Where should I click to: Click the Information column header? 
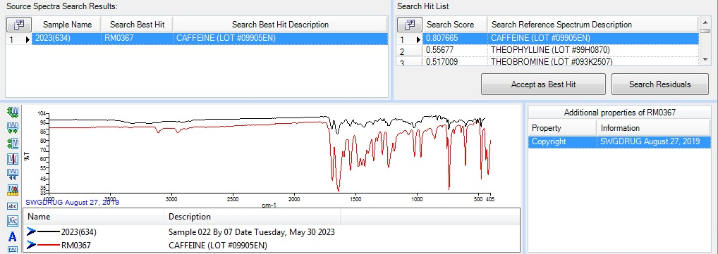pos(654,128)
